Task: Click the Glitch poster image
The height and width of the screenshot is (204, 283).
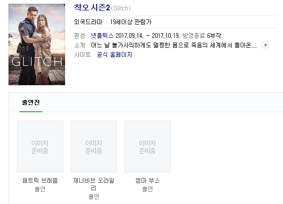Action: [37, 44]
